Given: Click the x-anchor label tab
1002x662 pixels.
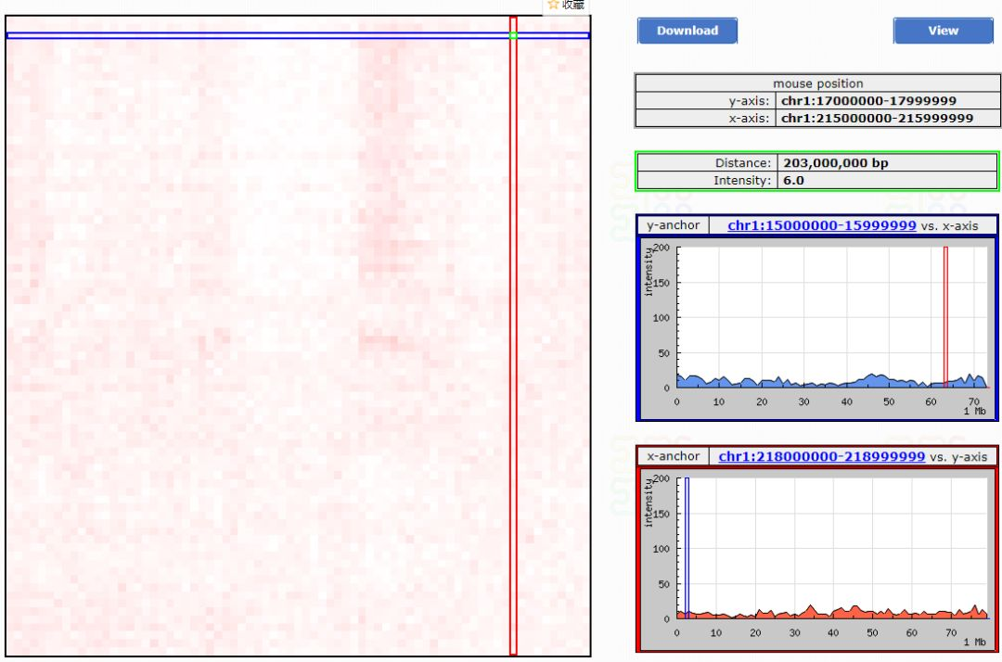Looking at the screenshot, I should [x=672, y=456].
